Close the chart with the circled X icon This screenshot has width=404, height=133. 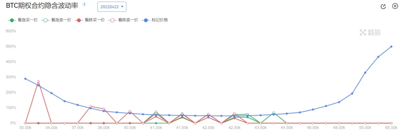click(x=395, y=6)
